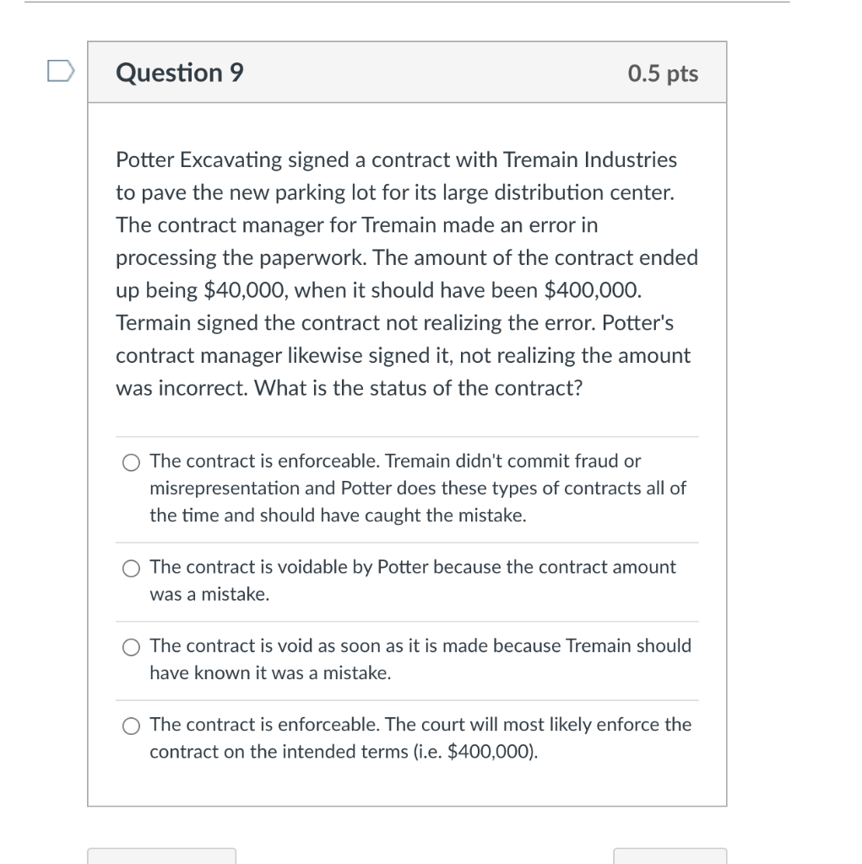Click the bottom-left navigation button
This screenshot has width=862, height=864.
pos(162,859)
